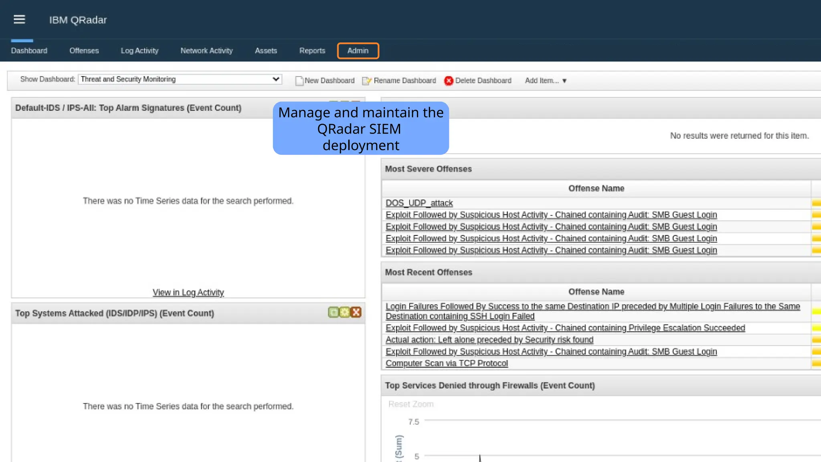Screen dimensions: 821x462
Task: Open the Show Dashboard selection dropdown
Action: [x=180, y=79]
